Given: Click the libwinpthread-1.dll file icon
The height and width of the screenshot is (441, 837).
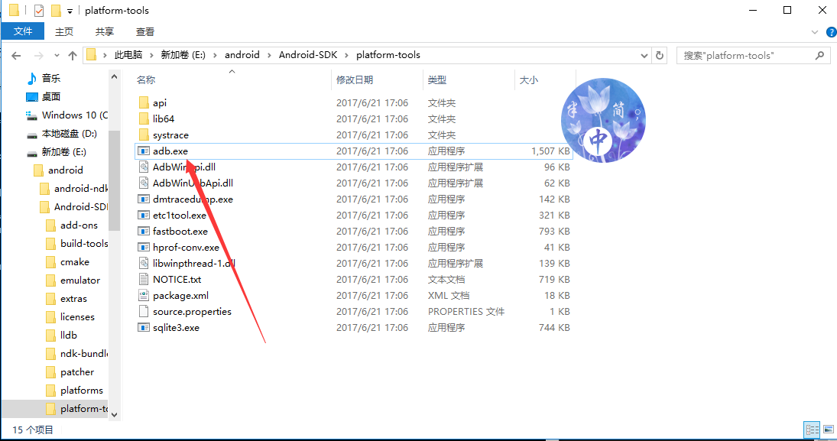Looking at the screenshot, I should [x=143, y=263].
